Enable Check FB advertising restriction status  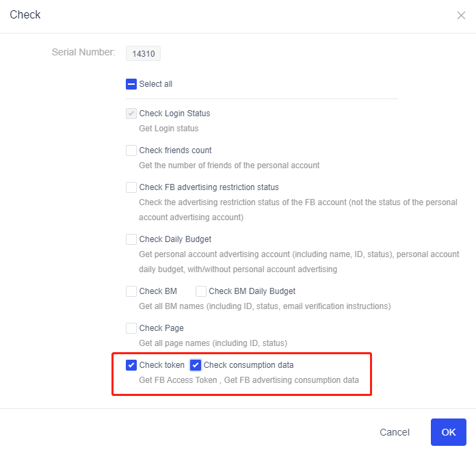[131, 187]
